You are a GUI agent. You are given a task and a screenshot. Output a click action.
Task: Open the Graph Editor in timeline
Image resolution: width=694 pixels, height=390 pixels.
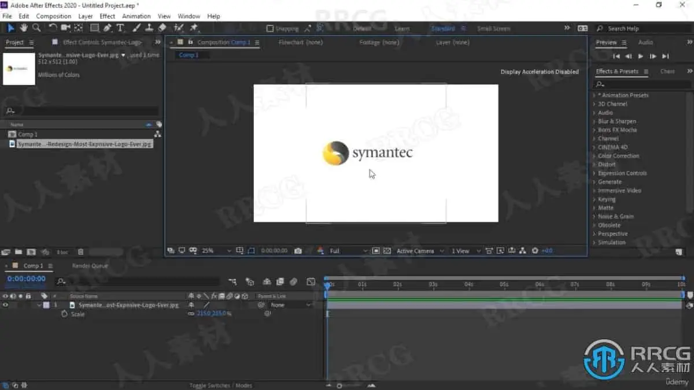pyautogui.click(x=311, y=281)
